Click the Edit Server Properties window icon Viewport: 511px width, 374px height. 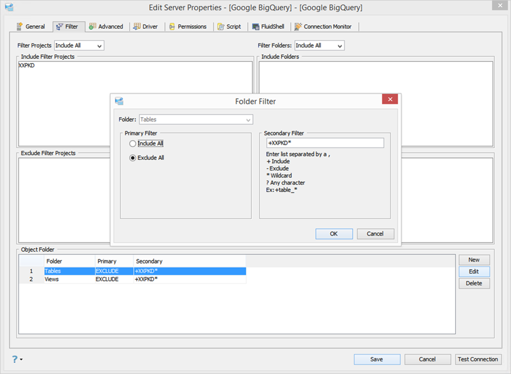(x=9, y=7)
